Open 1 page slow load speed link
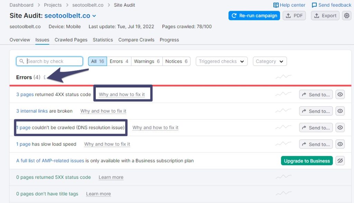 (x=23, y=144)
